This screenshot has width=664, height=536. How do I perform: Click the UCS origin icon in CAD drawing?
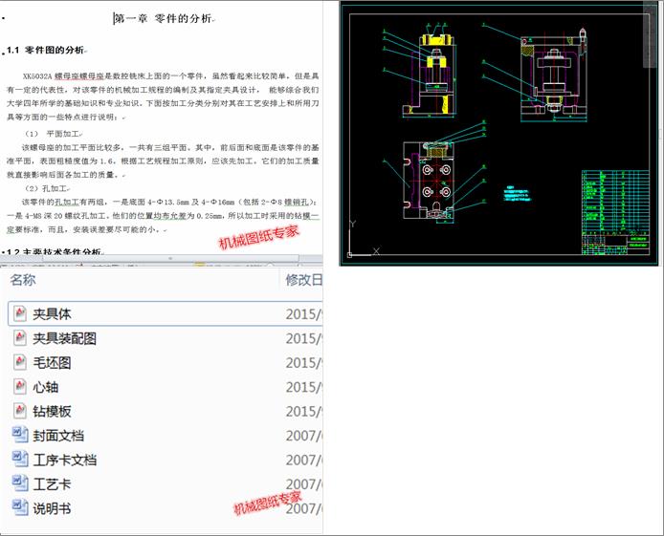pos(350,254)
